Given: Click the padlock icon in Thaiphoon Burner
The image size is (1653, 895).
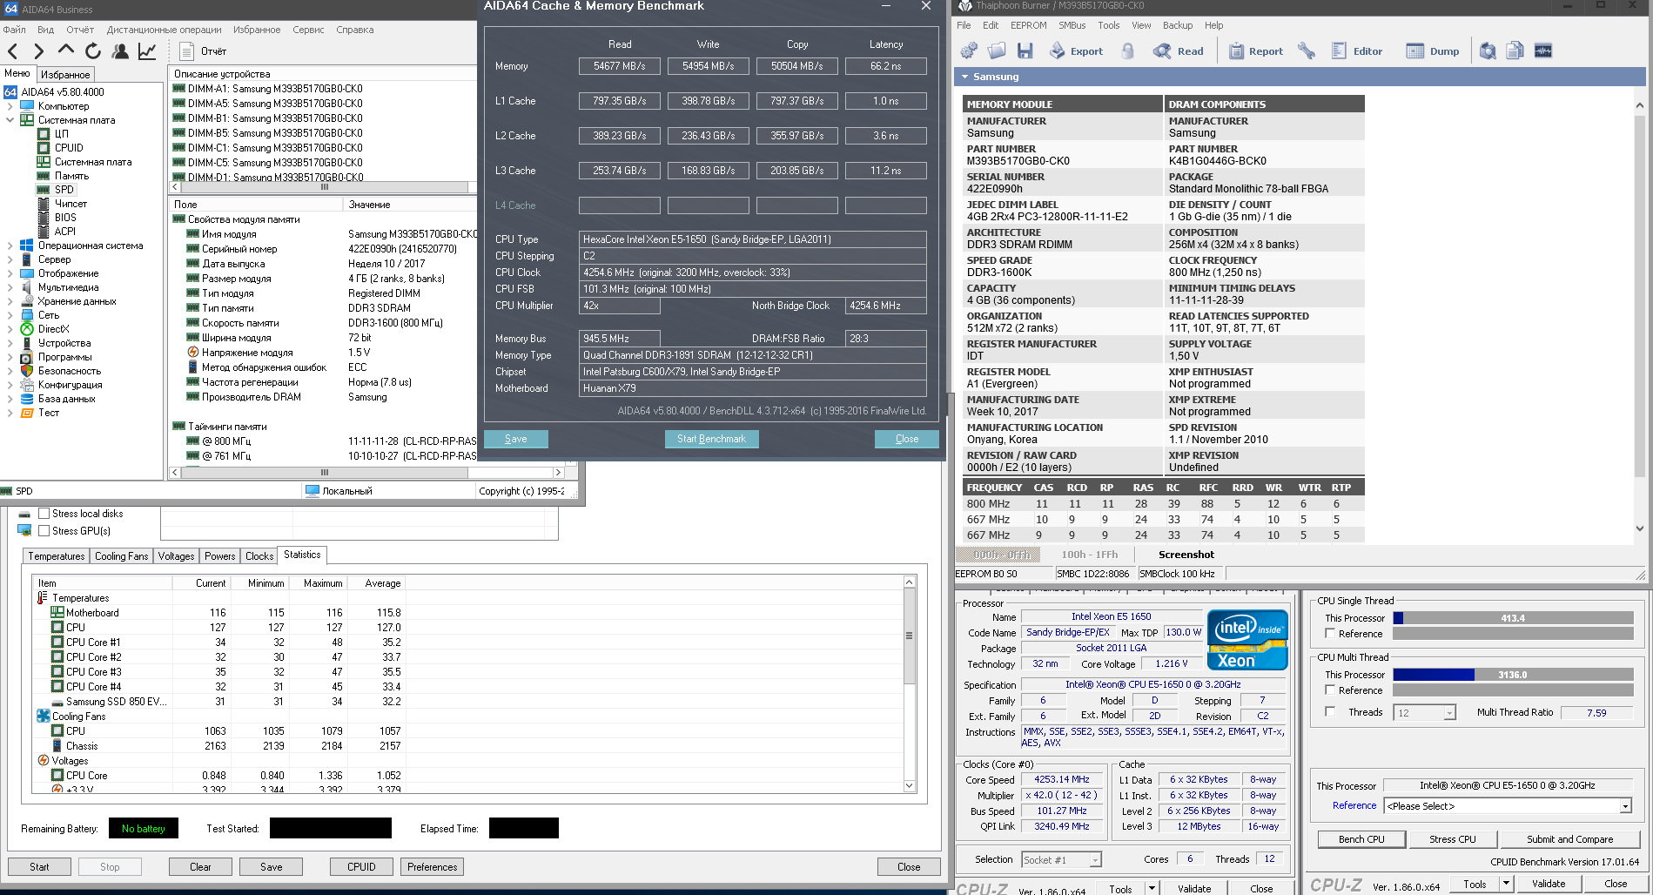Looking at the screenshot, I should pyautogui.click(x=1128, y=51).
